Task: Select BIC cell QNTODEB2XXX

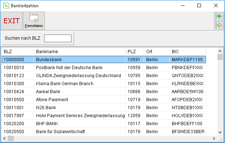Action: (188, 76)
